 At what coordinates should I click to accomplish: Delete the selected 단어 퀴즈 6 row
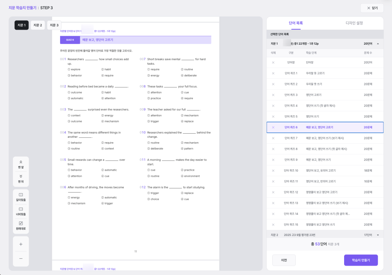point(273,128)
